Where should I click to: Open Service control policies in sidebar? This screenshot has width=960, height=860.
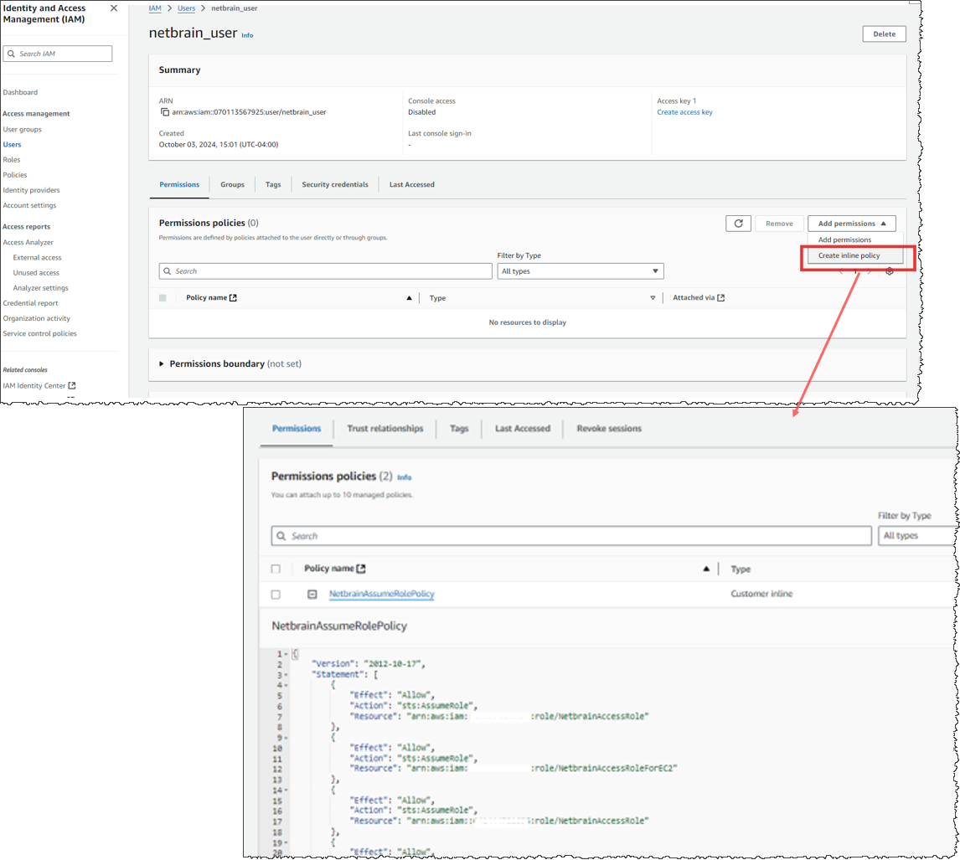[x=40, y=333]
